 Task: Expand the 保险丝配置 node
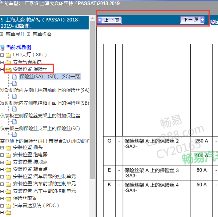[2, 198]
